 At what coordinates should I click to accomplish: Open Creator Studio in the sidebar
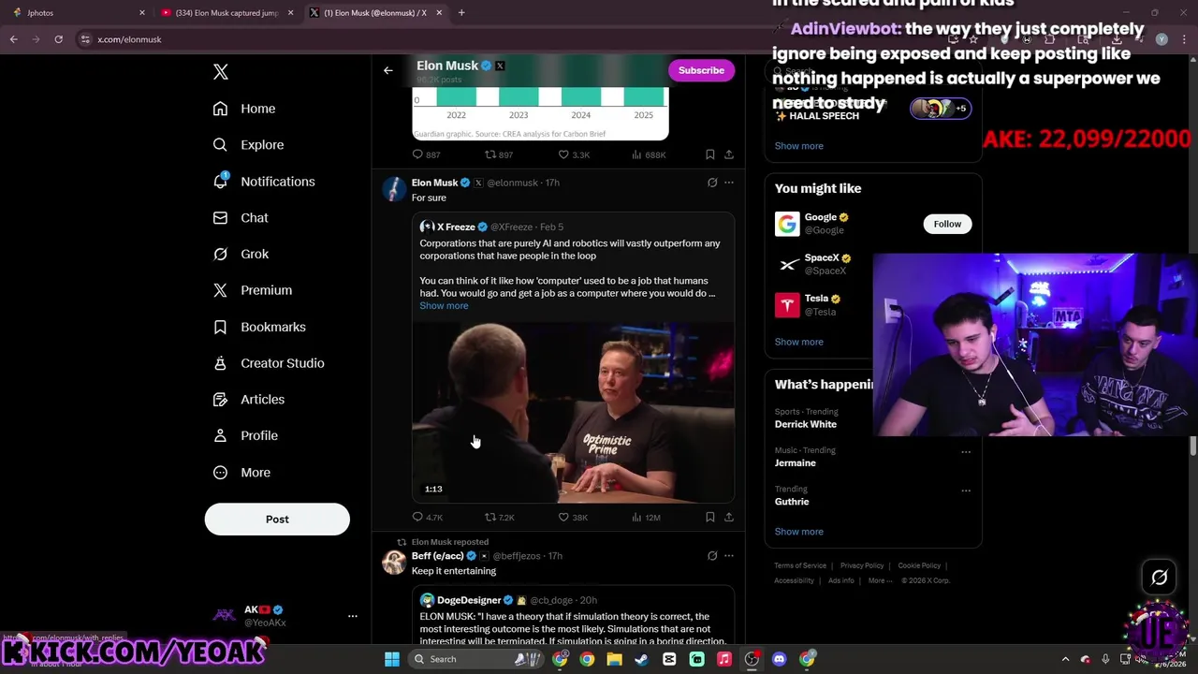pos(269,363)
